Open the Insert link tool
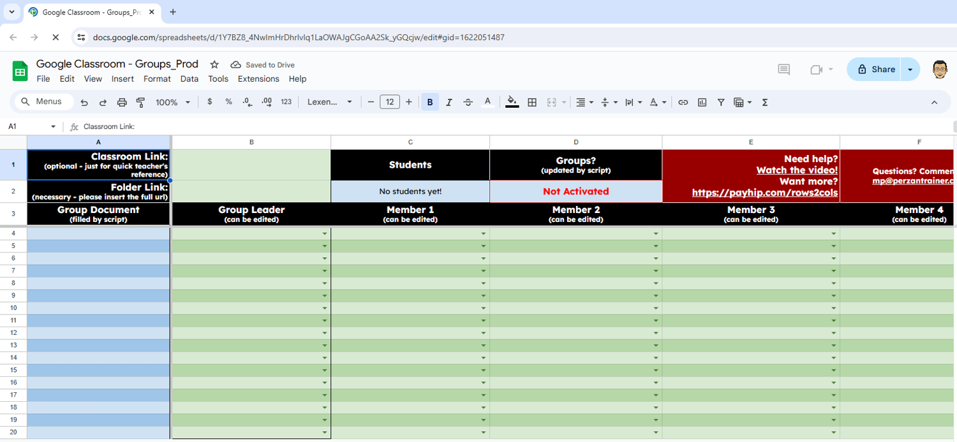This screenshot has width=957, height=442. [683, 102]
